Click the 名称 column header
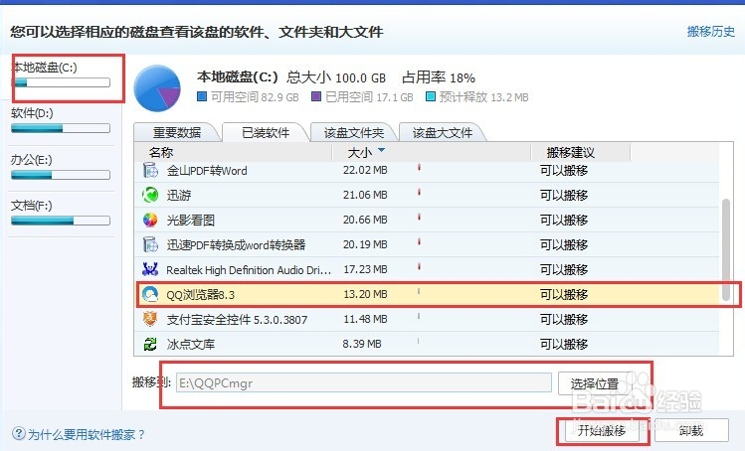 point(160,152)
